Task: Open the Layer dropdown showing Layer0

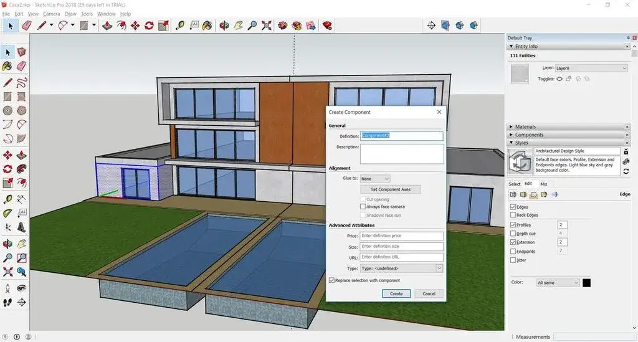Action: pos(591,68)
